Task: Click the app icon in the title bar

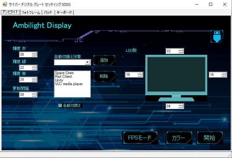Action: coord(5,5)
